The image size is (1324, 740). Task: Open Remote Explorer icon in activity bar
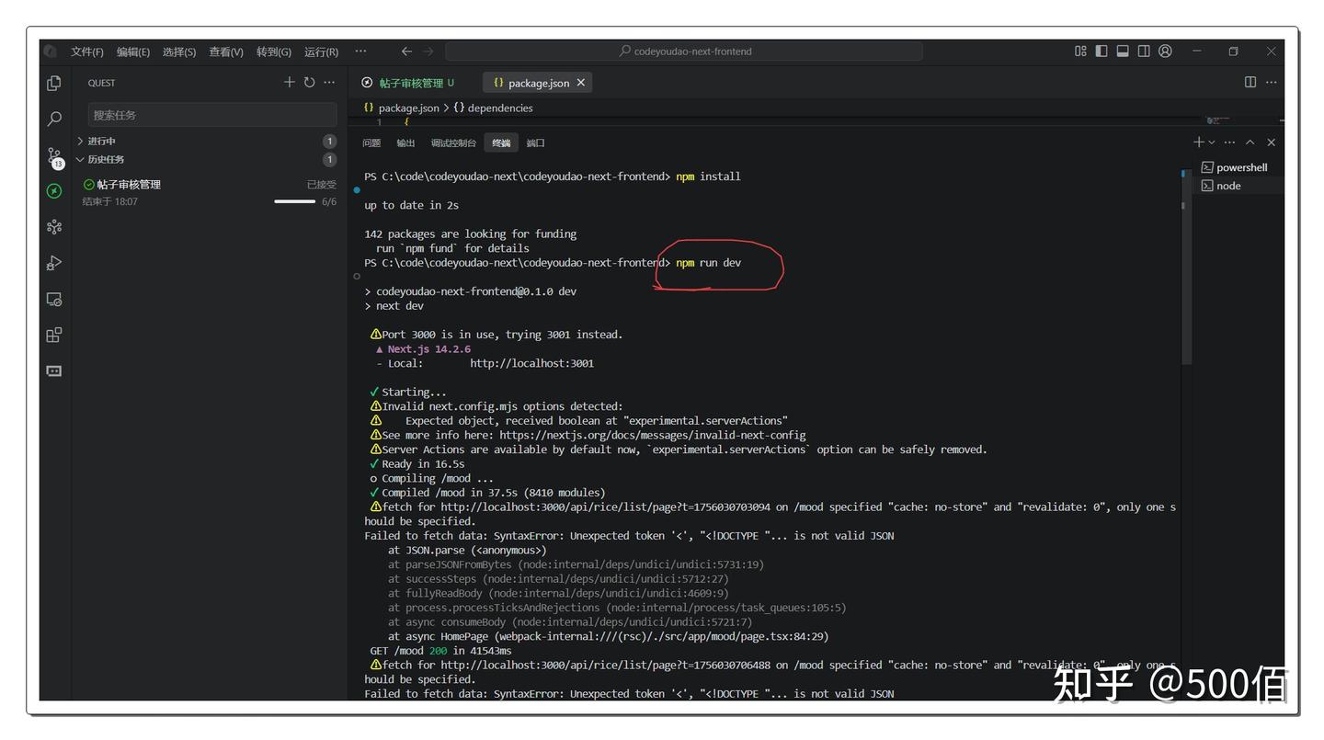point(54,300)
